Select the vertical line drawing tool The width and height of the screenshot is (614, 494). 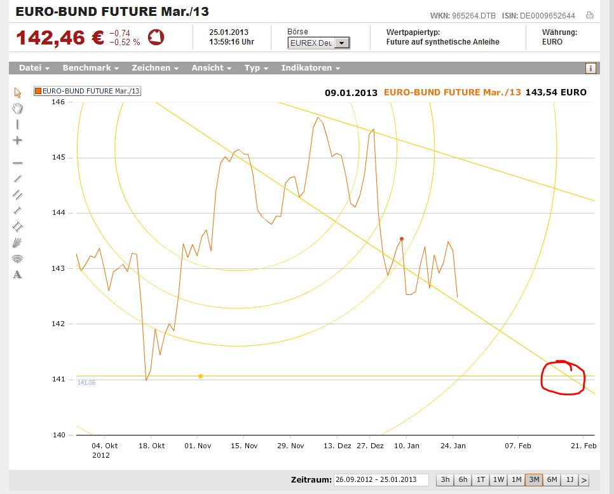coord(17,124)
